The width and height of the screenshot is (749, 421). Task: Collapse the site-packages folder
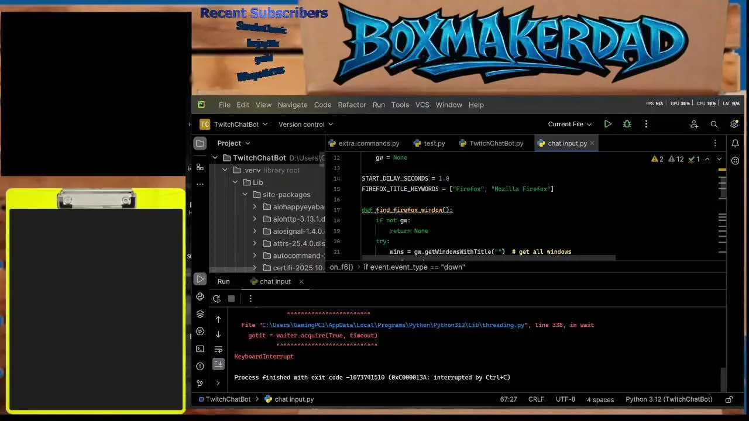tap(245, 195)
